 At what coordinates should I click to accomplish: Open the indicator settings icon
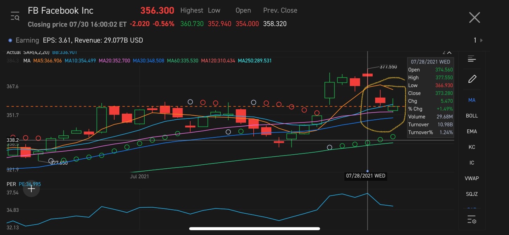(x=472, y=219)
